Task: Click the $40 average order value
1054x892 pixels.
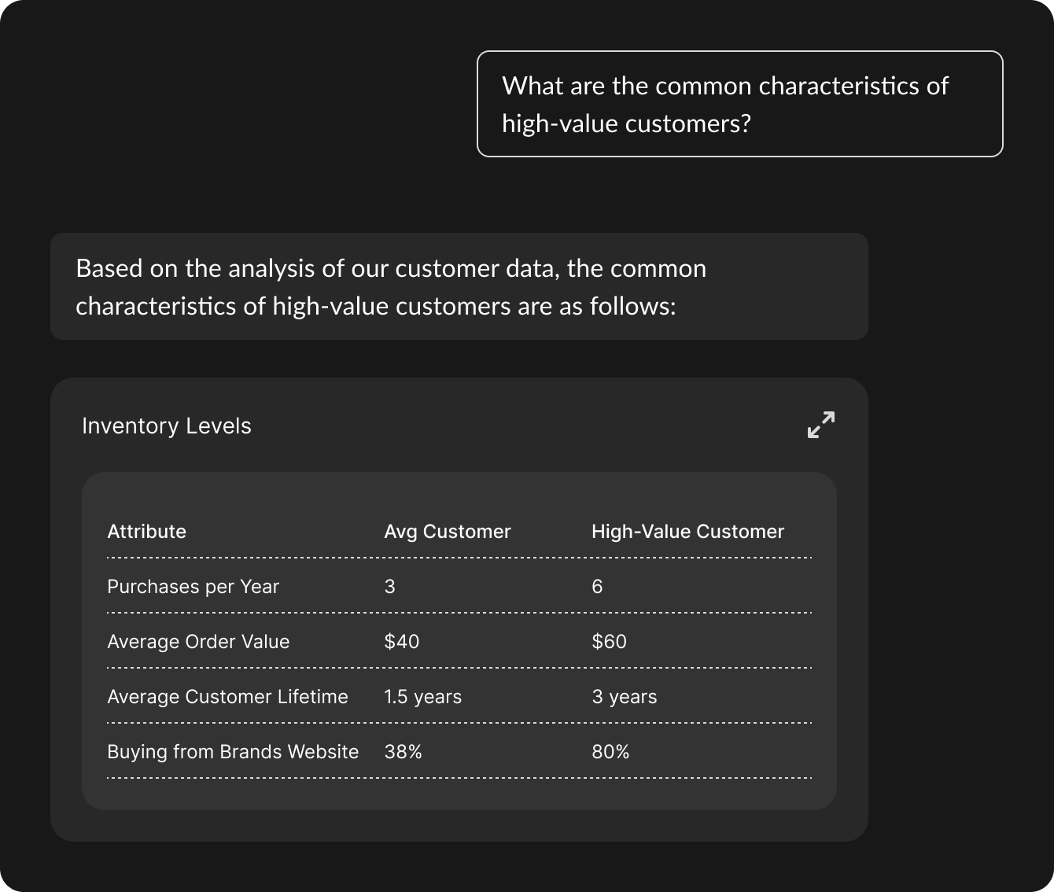Action: (402, 641)
